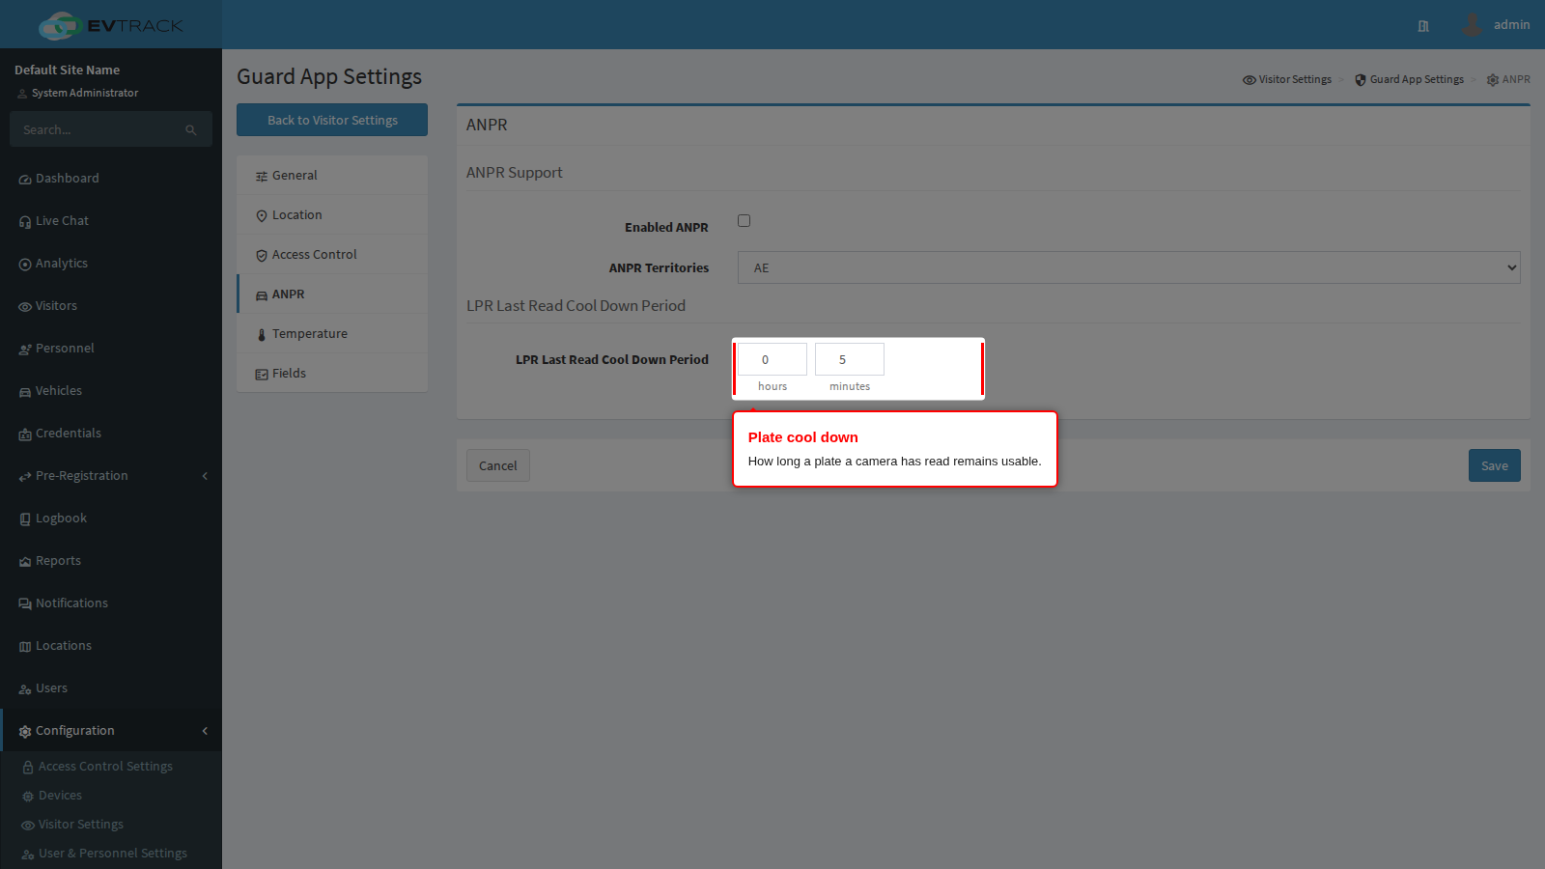1545x869 pixels.
Task: Click Back to Visitor Settings button
Action: [332, 120]
